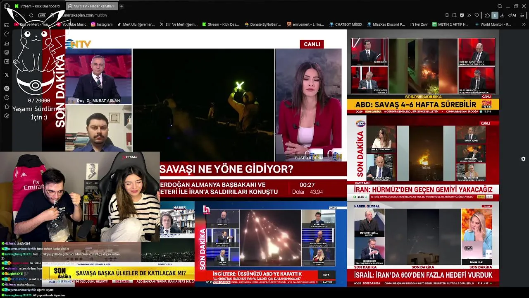Open the downloads icon
Screen dimensions: 529x298
click(x=502, y=15)
